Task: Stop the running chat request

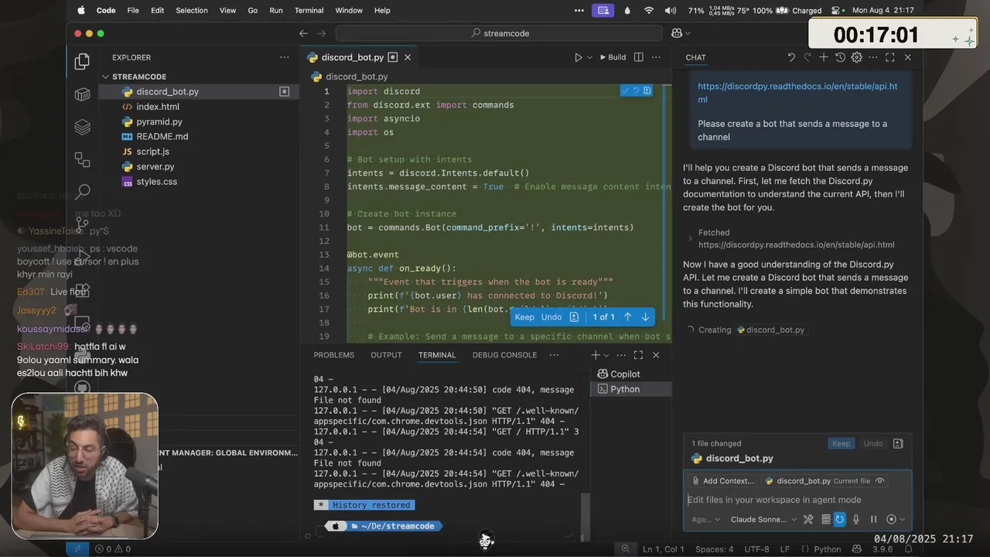Action: tap(892, 520)
